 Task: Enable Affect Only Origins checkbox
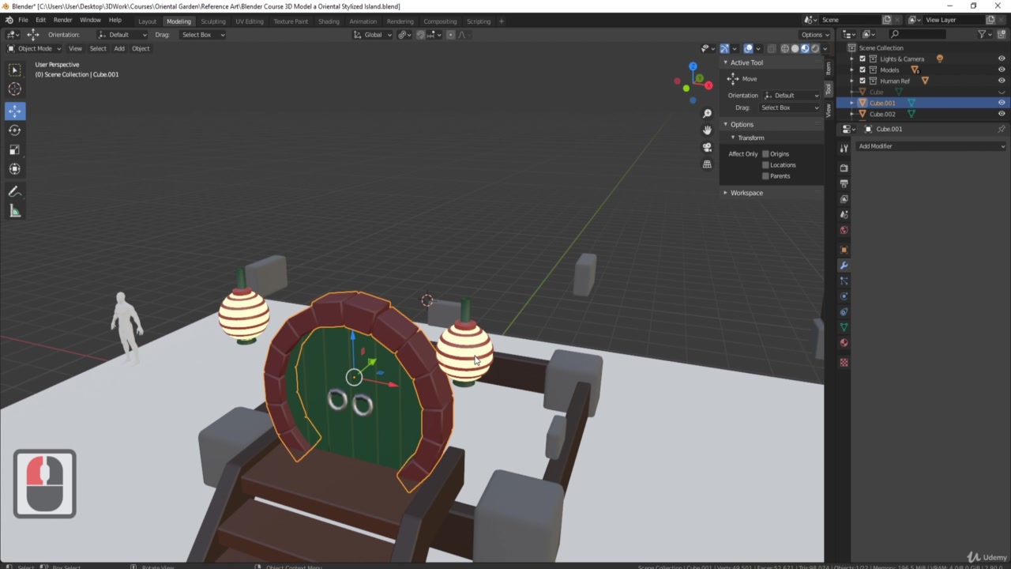(x=765, y=154)
